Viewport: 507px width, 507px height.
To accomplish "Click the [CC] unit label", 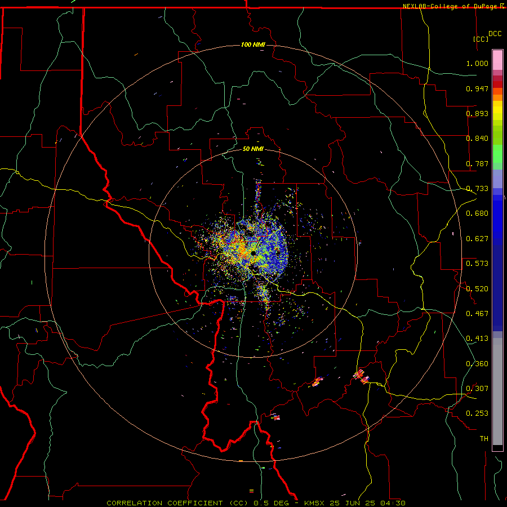I will [481, 39].
